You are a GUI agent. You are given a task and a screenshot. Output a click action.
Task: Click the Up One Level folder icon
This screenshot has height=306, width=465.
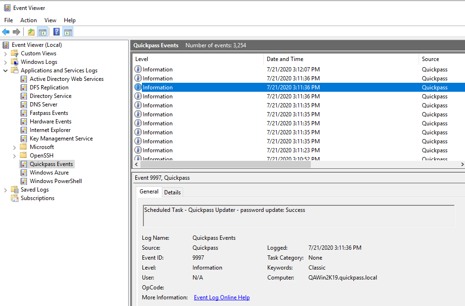coord(31,32)
